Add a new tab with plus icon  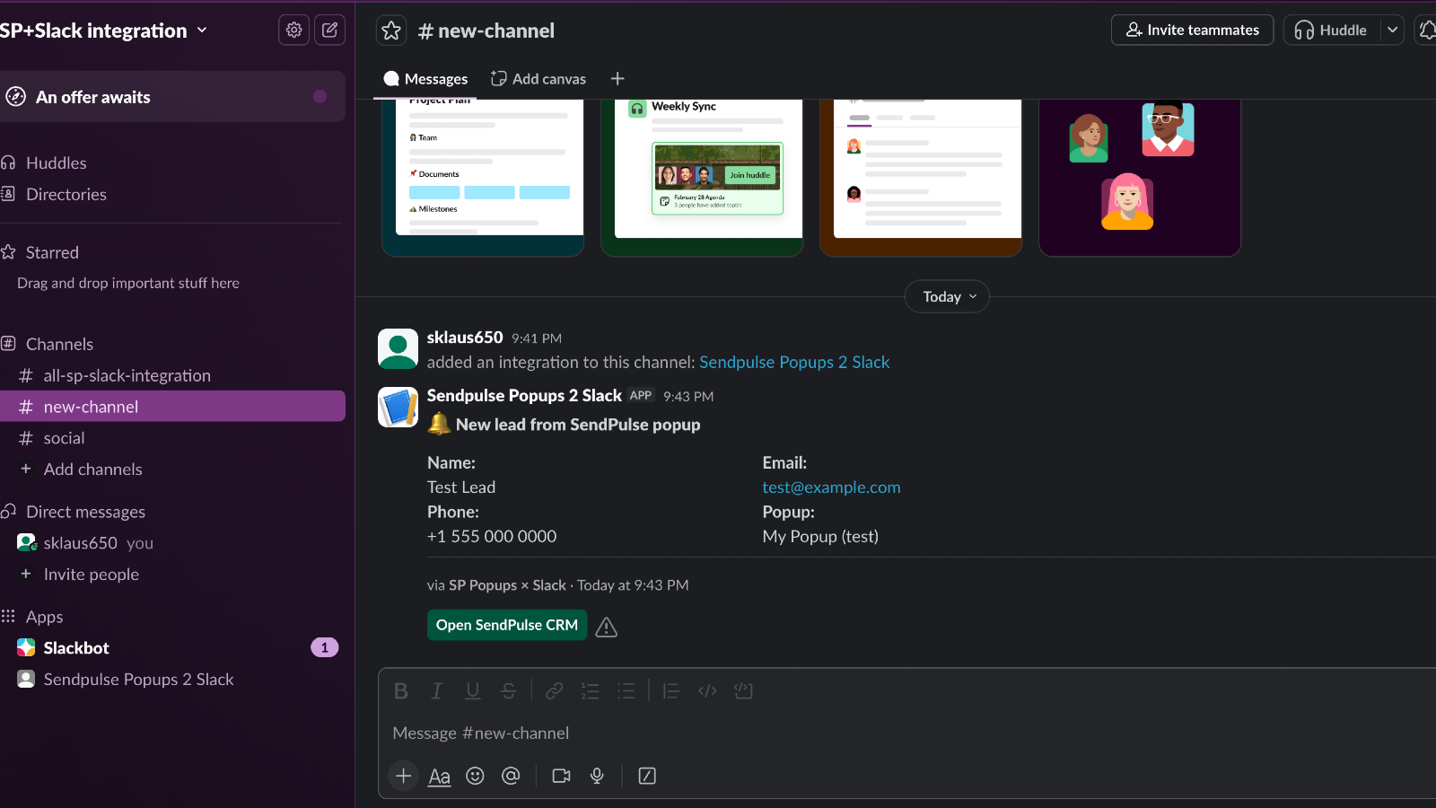[x=617, y=79]
